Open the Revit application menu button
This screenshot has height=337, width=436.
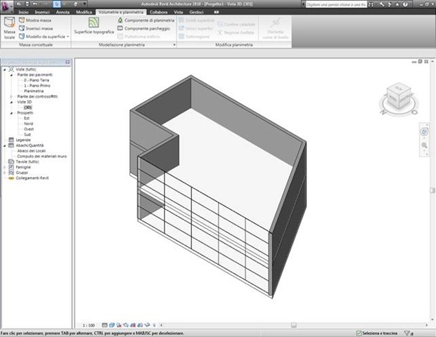coord(6,6)
